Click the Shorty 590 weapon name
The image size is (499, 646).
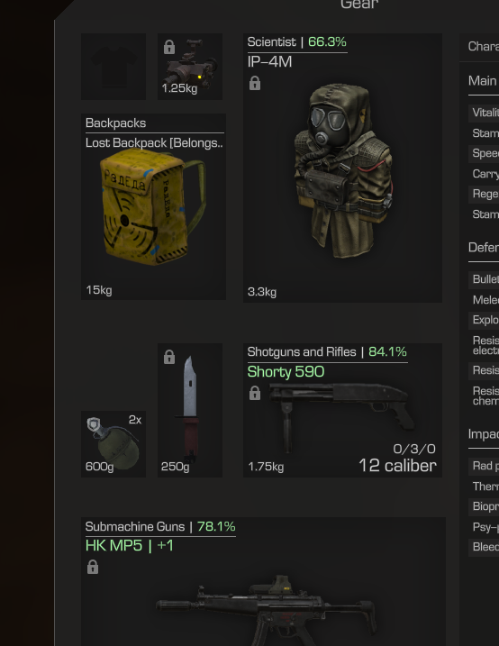pyautogui.click(x=286, y=372)
